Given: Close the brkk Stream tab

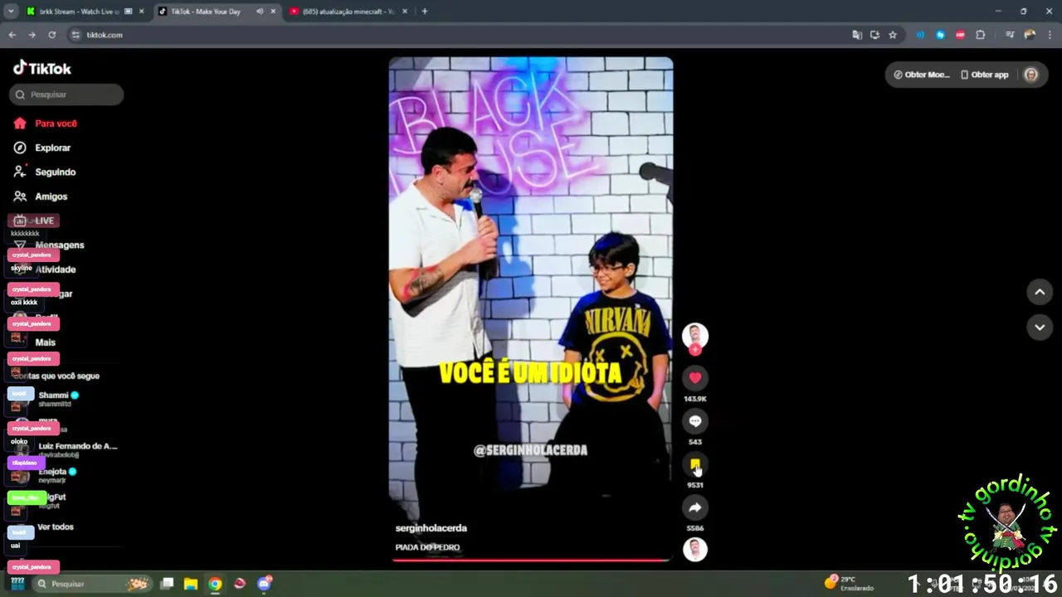Looking at the screenshot, I should (142, 12).
